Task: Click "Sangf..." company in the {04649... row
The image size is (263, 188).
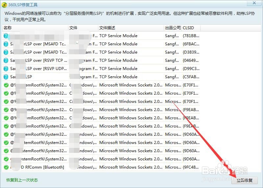Action: coord(172,60)
